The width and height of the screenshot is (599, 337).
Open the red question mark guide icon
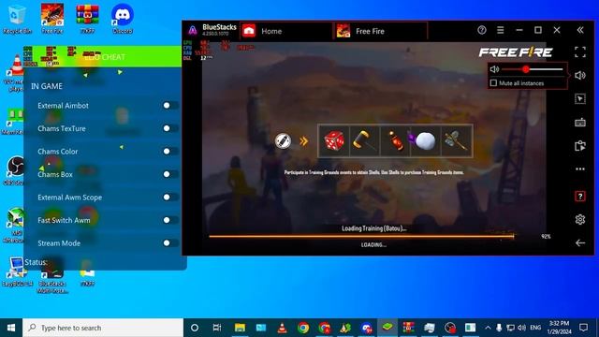(x=580, y=196)
